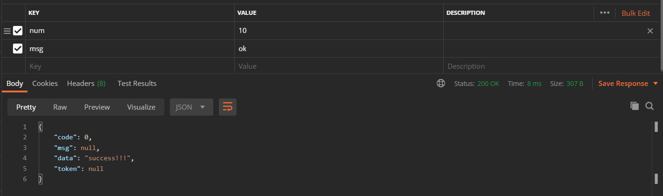Delete the num row with X icon
This screenshot has height=196, width=663.
[x=650, y=31]
